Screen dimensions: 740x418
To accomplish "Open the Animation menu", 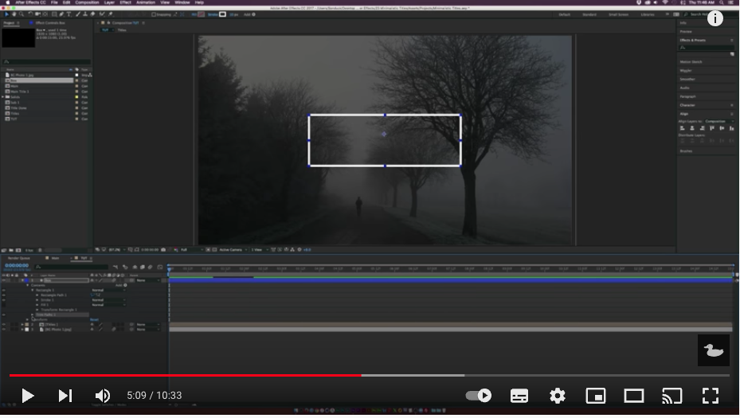I will coord(145,2).
